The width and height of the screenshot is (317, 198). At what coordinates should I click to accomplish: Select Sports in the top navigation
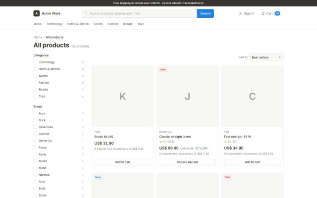(98, 24)
